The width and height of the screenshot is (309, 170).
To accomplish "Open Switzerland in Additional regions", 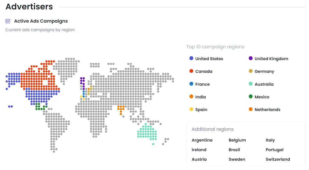I will coord(278,159).
